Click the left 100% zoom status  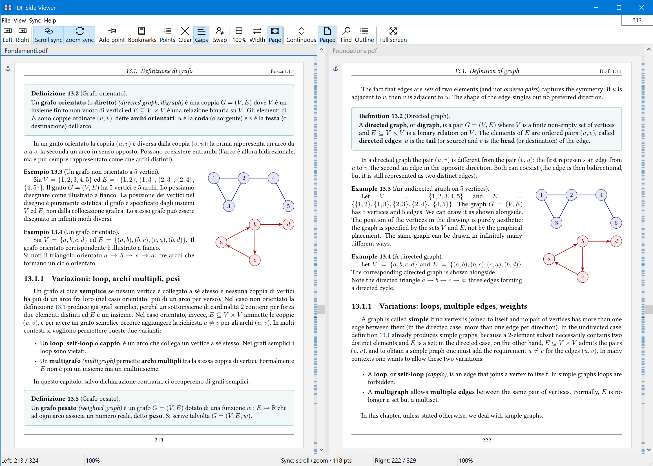[x=93, y=461]
